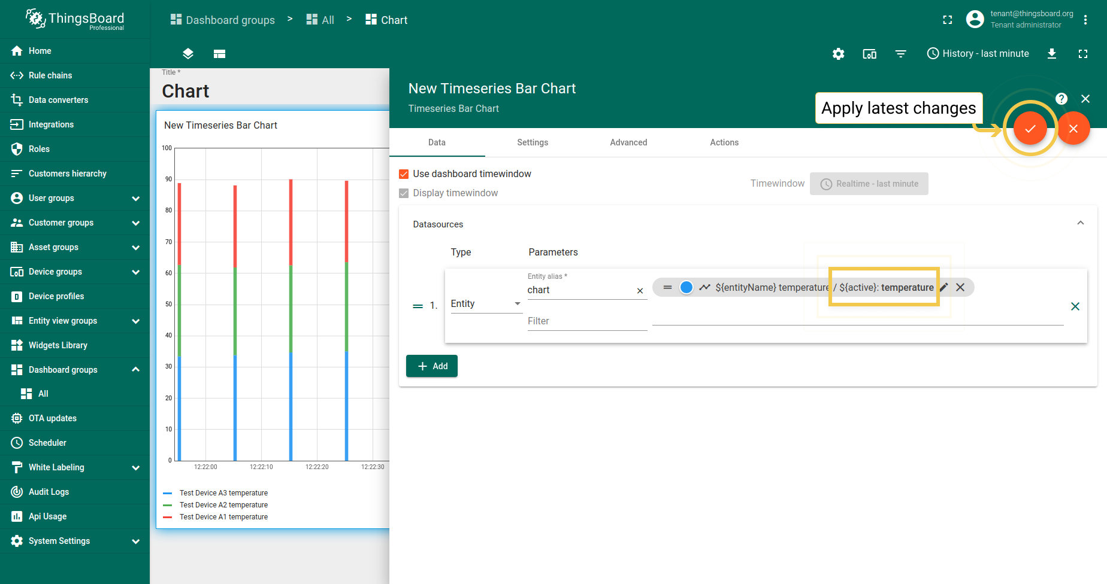
Task: Click the tenant user avatar
Action: [x=975, y=20]
